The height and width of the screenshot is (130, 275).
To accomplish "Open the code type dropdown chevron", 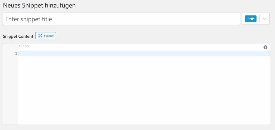I will 265,19.
